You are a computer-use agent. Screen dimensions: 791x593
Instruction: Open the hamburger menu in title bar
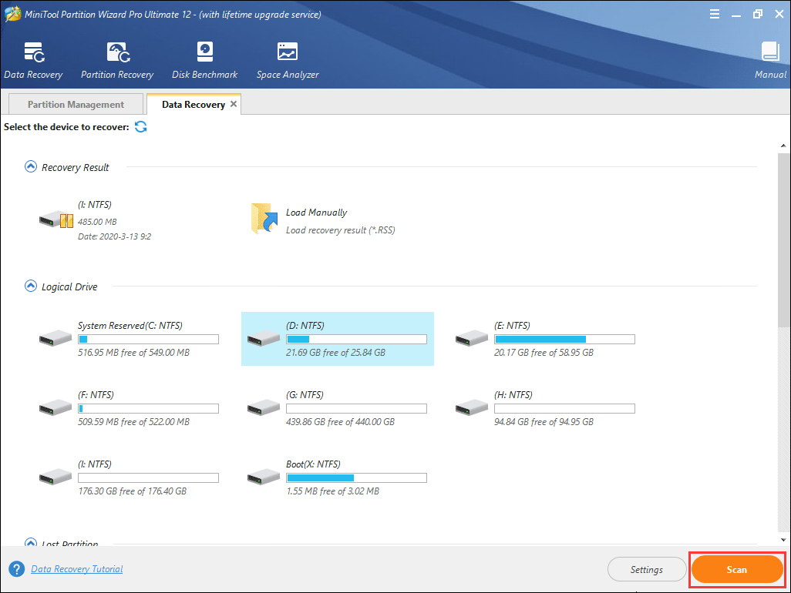(715, 13)
